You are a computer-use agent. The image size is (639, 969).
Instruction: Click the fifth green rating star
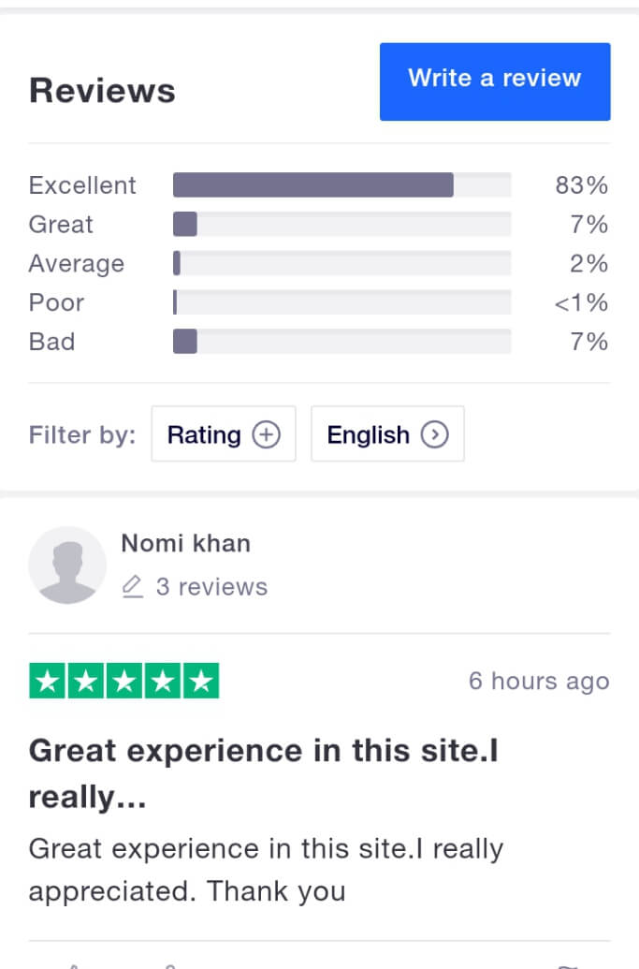tap(200, 681)
